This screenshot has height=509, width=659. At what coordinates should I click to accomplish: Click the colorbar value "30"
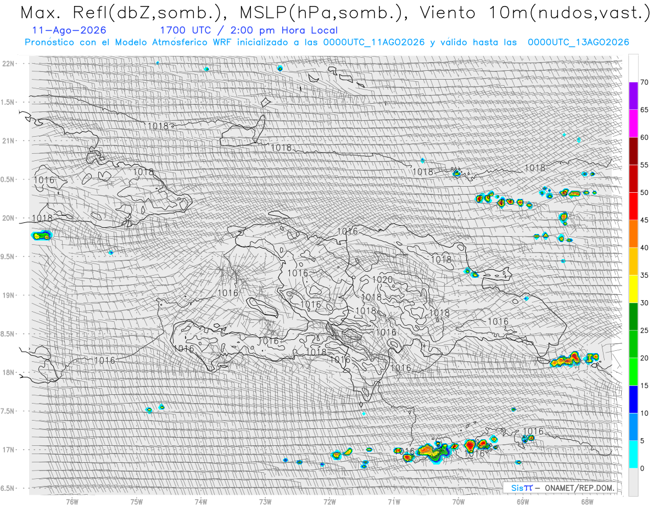[x=644, y=303]
